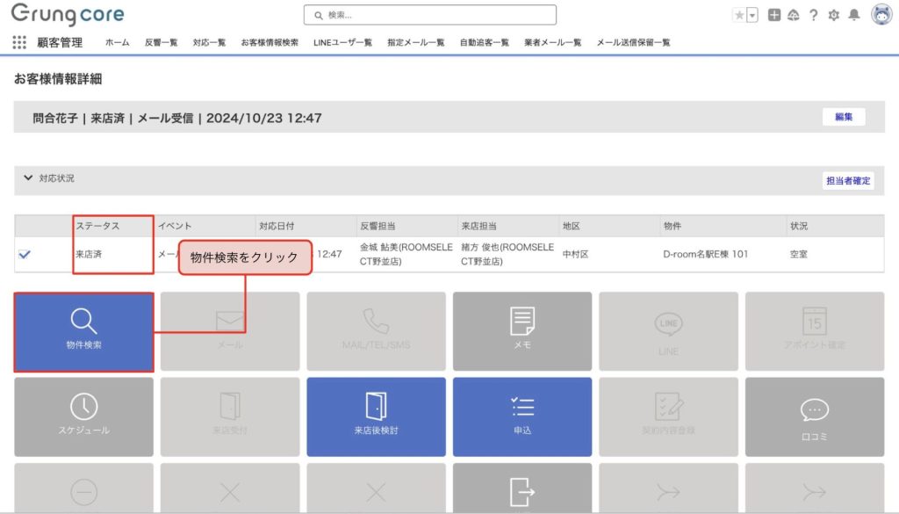
Task: Click the global search input field
Action: (430, 15)
